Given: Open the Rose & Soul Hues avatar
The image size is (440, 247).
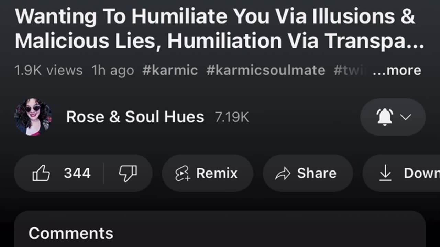Looking at the screenshot, I should point(33,117).
